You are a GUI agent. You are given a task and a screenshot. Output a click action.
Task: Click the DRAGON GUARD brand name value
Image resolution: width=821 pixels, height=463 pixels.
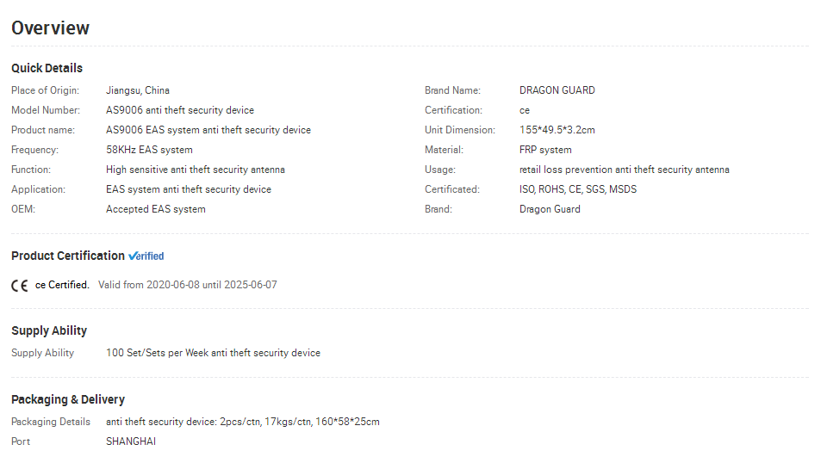(557, 90)
